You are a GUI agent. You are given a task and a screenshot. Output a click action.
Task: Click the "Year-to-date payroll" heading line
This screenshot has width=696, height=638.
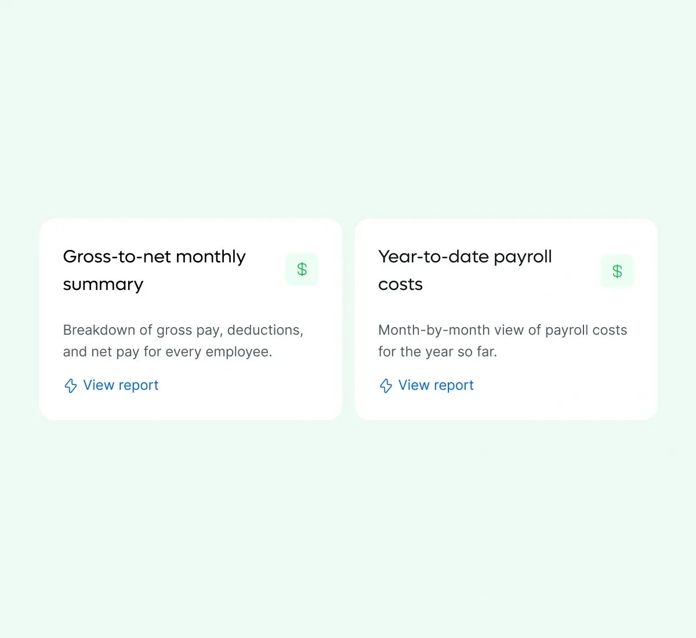point(465,256)
